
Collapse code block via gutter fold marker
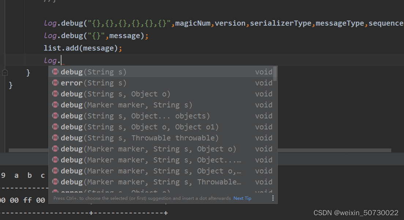(5, 73)
